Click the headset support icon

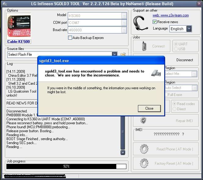[140, 23]
